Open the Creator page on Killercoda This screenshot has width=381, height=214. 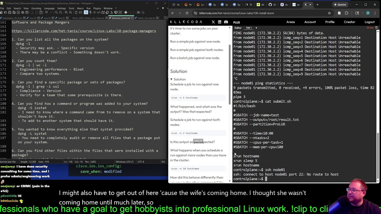(x=349, y=22)
